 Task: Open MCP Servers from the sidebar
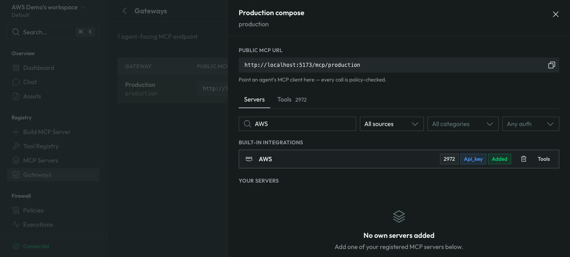point(53,160)
